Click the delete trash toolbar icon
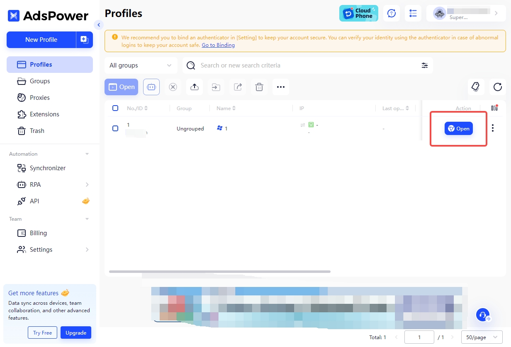 pos(259,87)
